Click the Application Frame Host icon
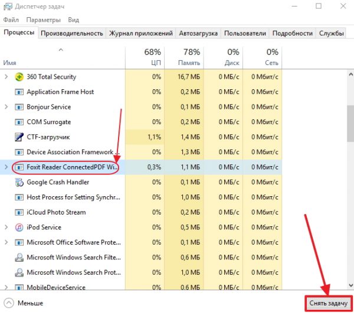The height and width of the screenshot is (315, 354). pos(19,92)
